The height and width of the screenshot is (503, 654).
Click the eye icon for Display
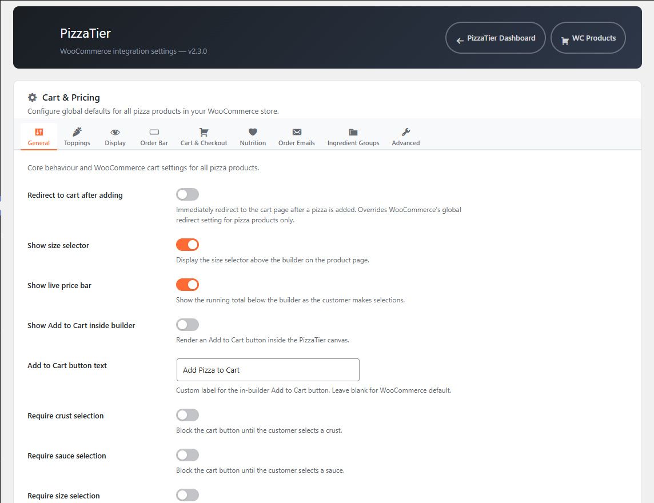[x=115, y=132]
